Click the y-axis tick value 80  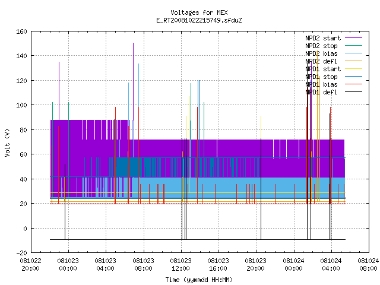click(23, 130)
